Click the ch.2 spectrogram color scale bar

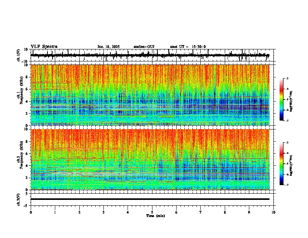[x=281, y=164]
